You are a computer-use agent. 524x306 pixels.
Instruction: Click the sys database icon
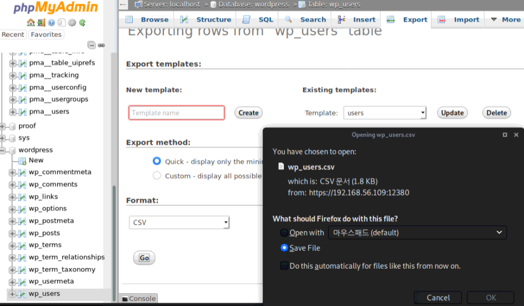tap(12, 138)
